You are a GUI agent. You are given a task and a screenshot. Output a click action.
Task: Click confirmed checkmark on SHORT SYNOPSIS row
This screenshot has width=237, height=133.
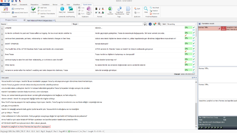(194, 43)
